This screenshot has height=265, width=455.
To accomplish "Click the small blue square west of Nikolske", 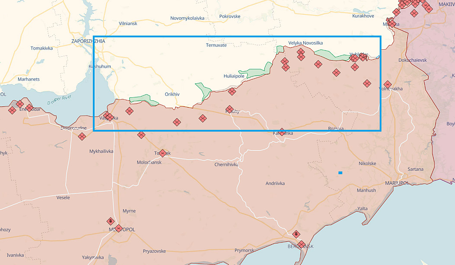I will [340, 173].
